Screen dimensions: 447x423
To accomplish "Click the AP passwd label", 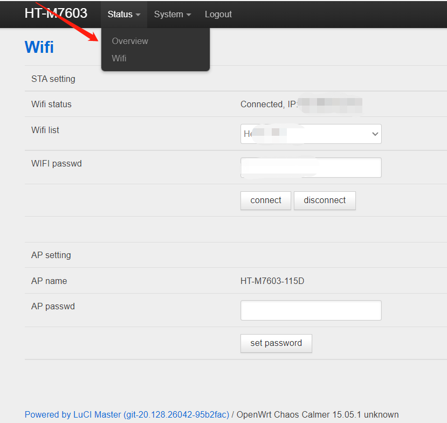I will pos(53,306).
